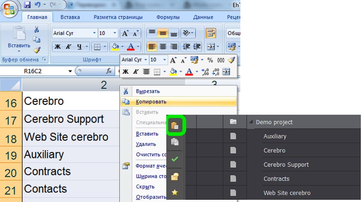Viewport: 363px width, 202px height.
Task: Click the fx insert function icon
Action: tap(109, 71)
